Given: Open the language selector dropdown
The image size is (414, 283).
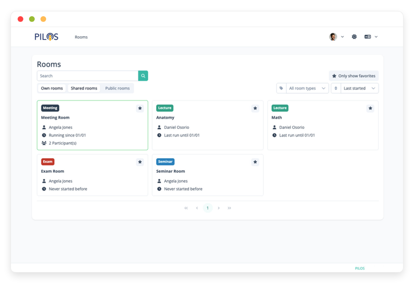Looking at the screenshot, I should point(371,37).
